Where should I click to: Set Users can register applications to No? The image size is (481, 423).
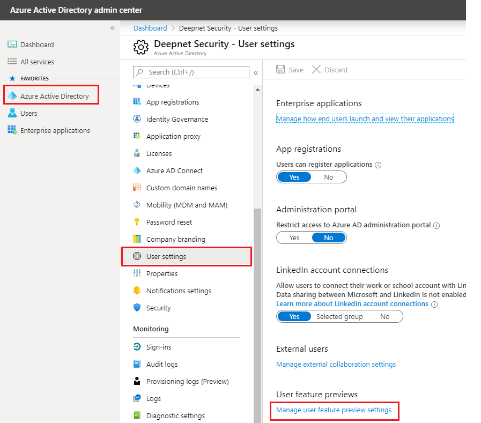coord(329,177)
